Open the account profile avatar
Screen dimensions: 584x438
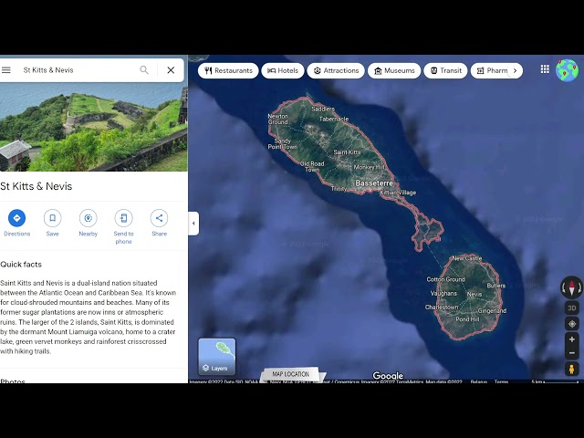(x=567, y=70)
